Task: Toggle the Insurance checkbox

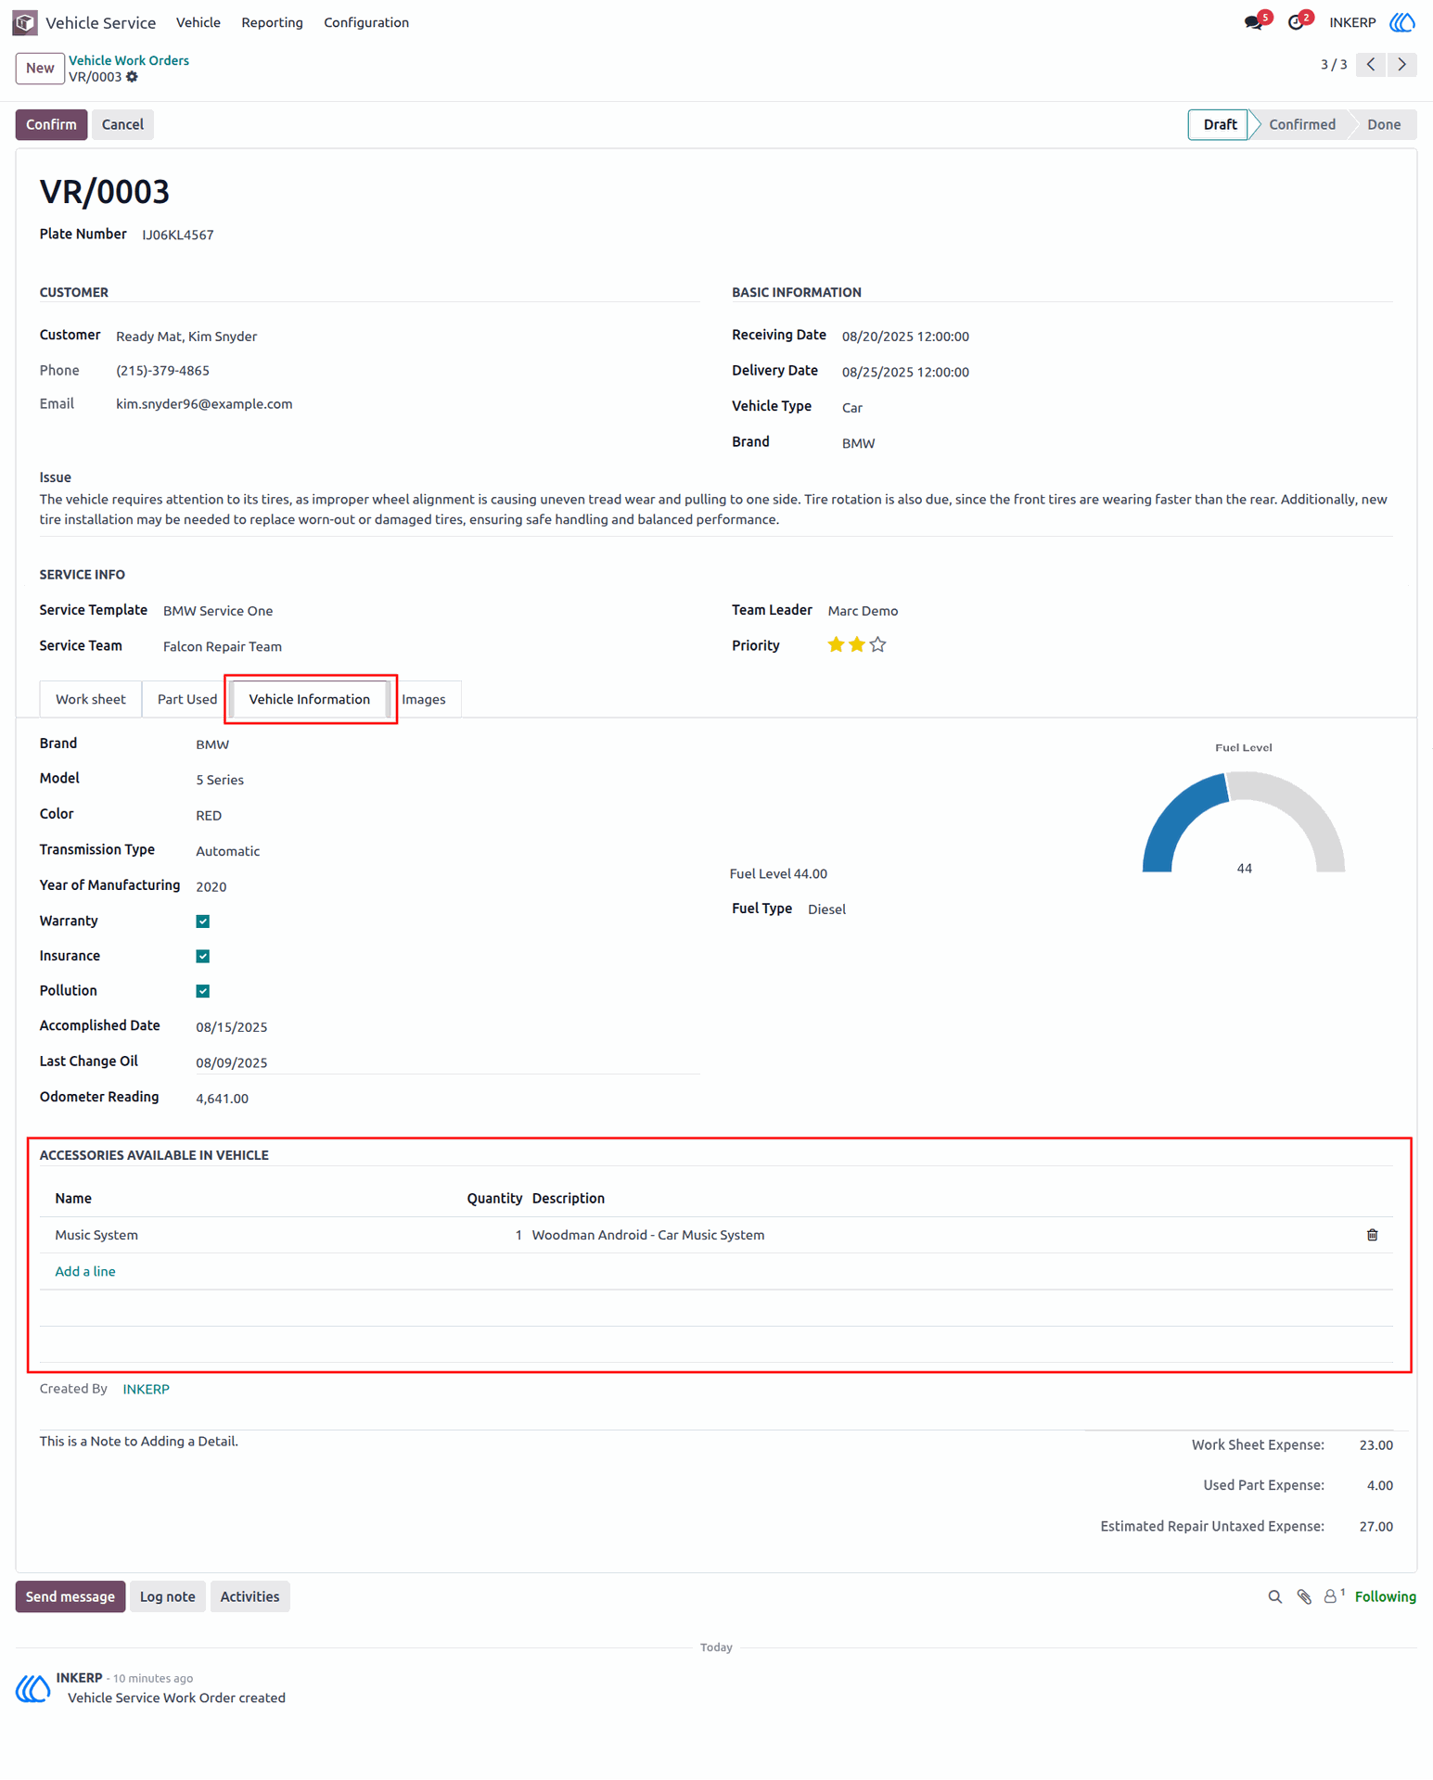Action: click(x=202, y=957)
